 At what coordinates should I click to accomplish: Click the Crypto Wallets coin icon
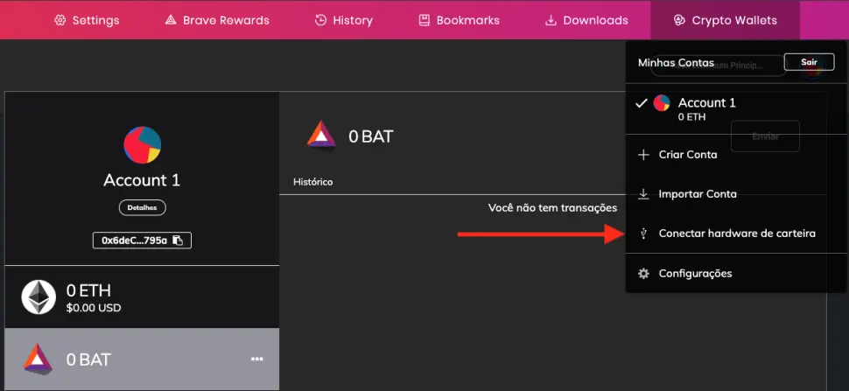tap(679, 20)
